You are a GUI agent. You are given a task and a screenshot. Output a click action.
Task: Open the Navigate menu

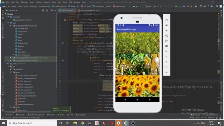pyautogui.click(x=24, y=2)
